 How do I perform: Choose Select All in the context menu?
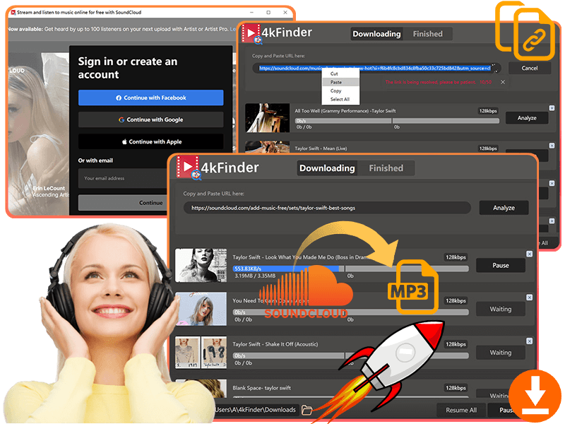coord(340,99)
